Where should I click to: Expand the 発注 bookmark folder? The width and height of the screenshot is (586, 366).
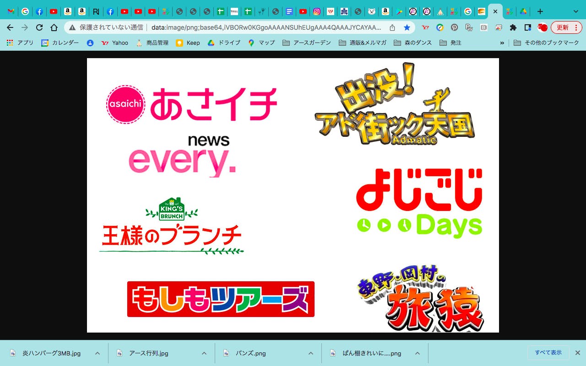(x=450, y=43)
